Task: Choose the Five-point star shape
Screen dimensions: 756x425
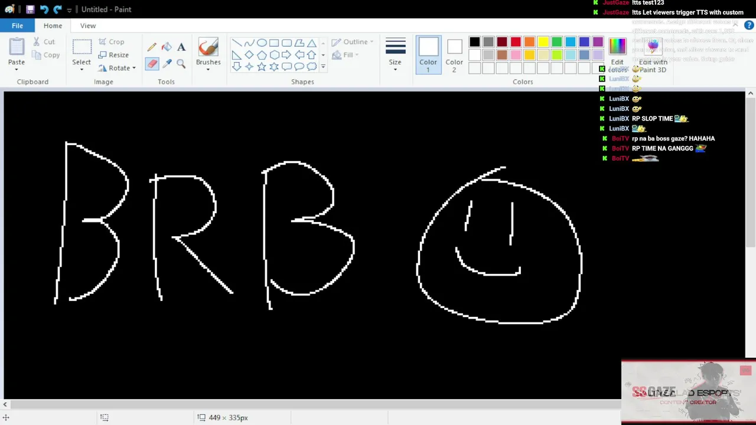Action: pyautogui.click(x=261, y=67)
